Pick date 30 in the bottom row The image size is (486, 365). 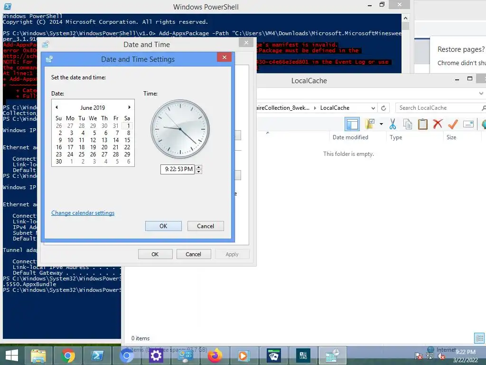[x=59, y=162]
